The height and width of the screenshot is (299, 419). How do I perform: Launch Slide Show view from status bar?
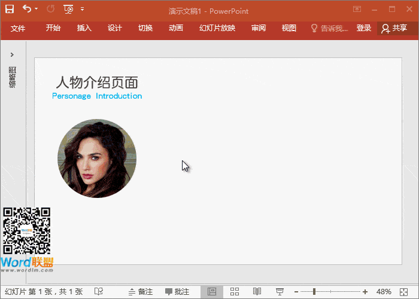(x=279, y=291)
